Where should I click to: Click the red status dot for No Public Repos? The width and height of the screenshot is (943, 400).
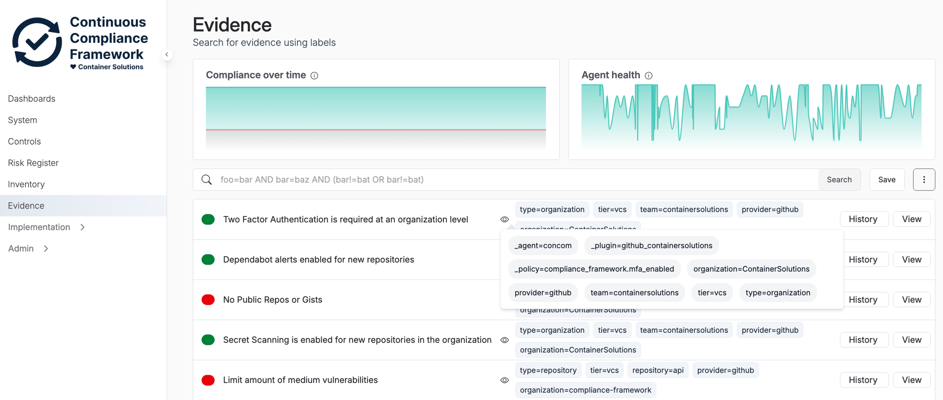208,300
